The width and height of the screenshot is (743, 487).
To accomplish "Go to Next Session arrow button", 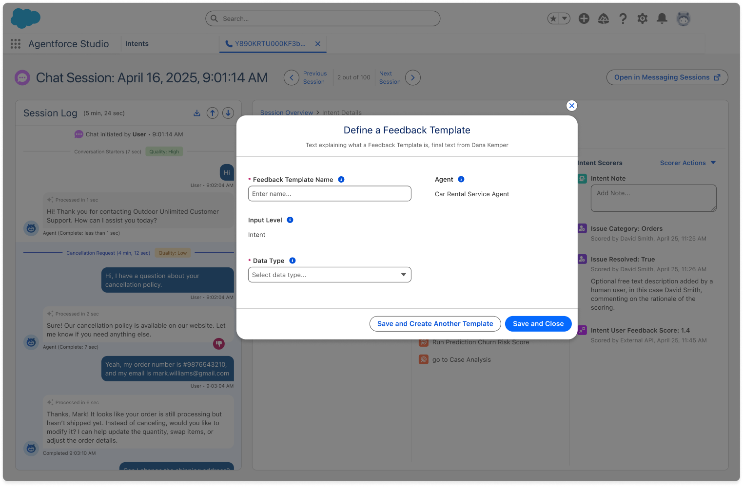I will click(413, 77).
